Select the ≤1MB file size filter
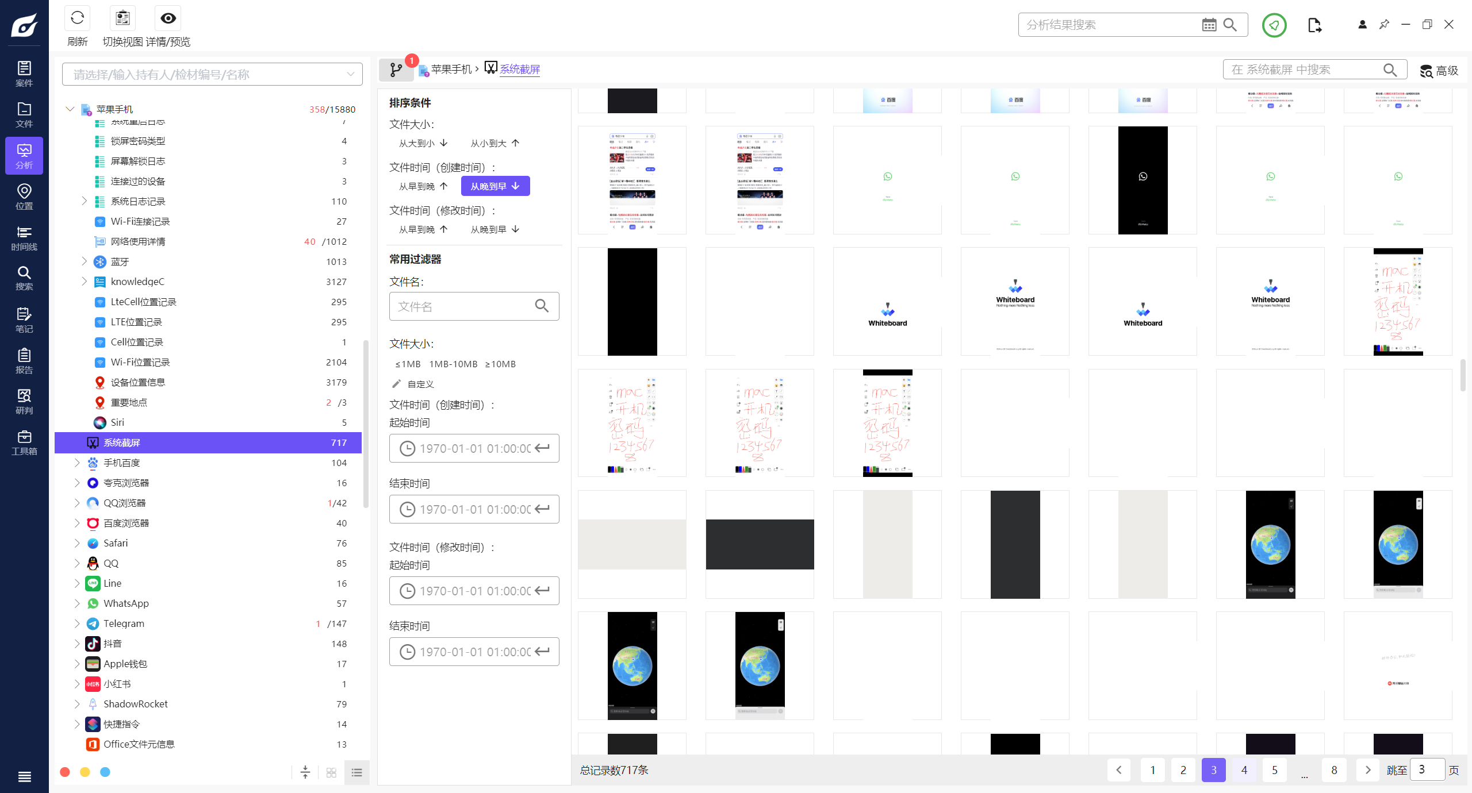The width and height of the screenshot is (1472, 793). pyautogui.click(x=408, y=364)
